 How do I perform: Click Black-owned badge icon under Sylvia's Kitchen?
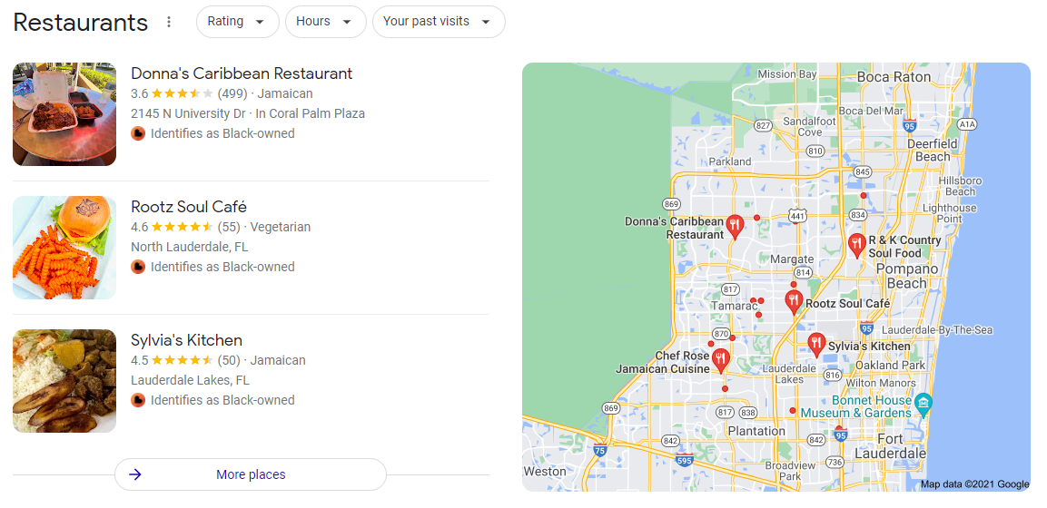click(137, 400)
